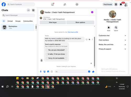Image resolution: width=131 pixels, height=97 pixels.
Task: Choose a sticker icon
Action: click(x=48, y=71)
